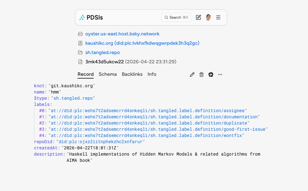Open the hamburger menu
Image resolution: width=308 pixels, height=191 pixels.
coord(218,17)
